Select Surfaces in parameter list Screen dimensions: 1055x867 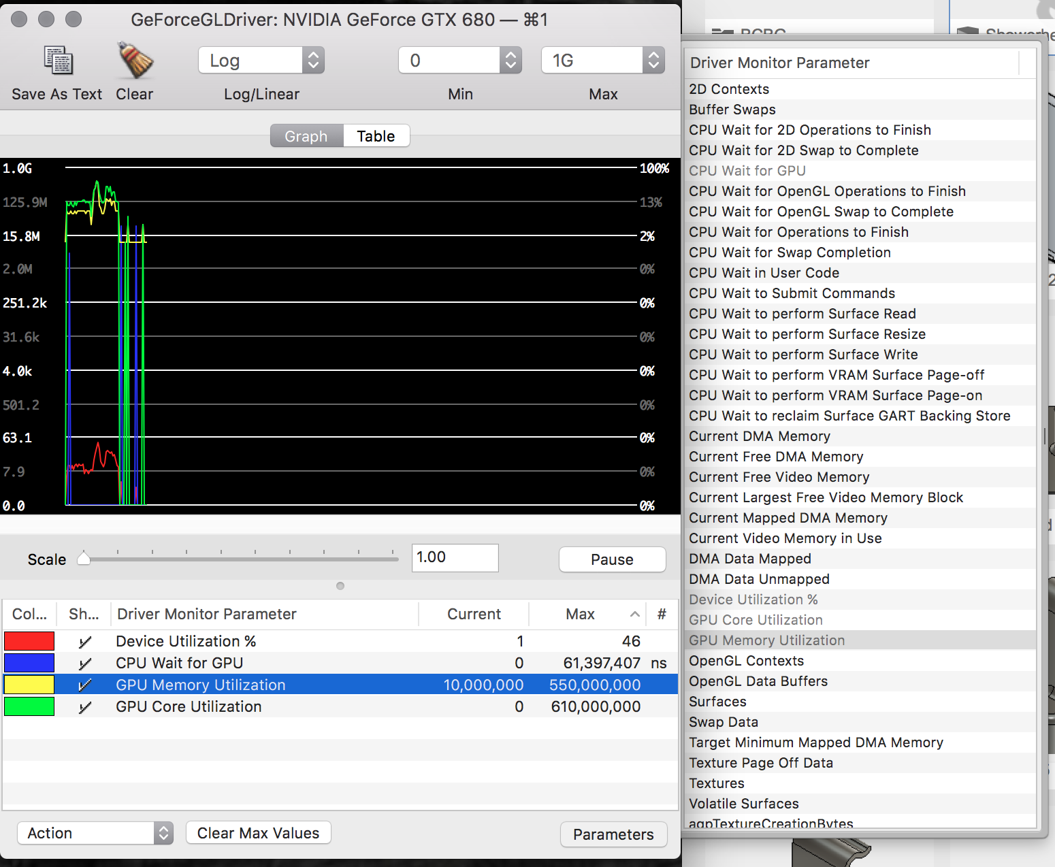pyautogui.click(x=861, y=702)
